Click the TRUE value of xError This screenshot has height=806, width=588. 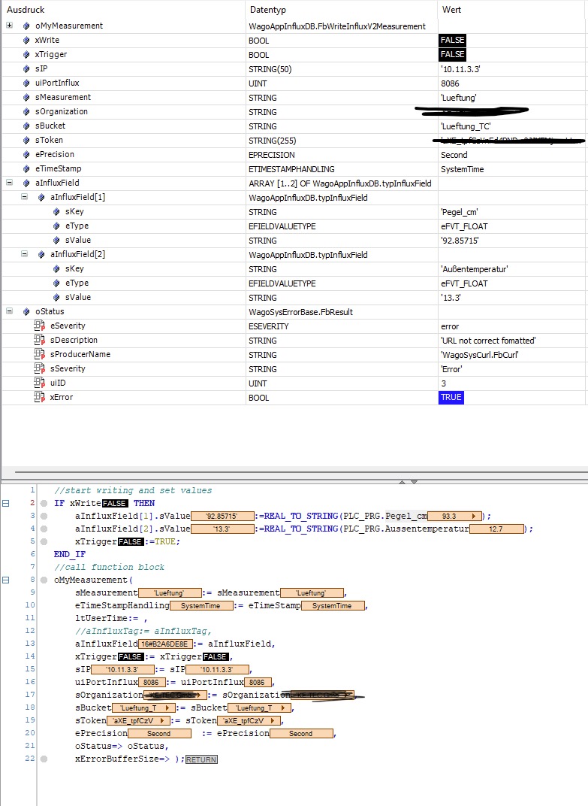451,397
